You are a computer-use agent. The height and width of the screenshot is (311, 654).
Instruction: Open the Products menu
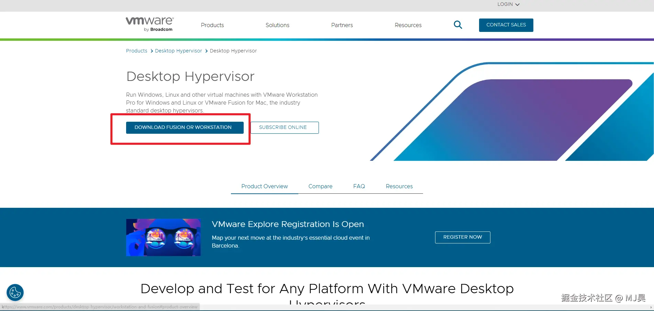212,25
